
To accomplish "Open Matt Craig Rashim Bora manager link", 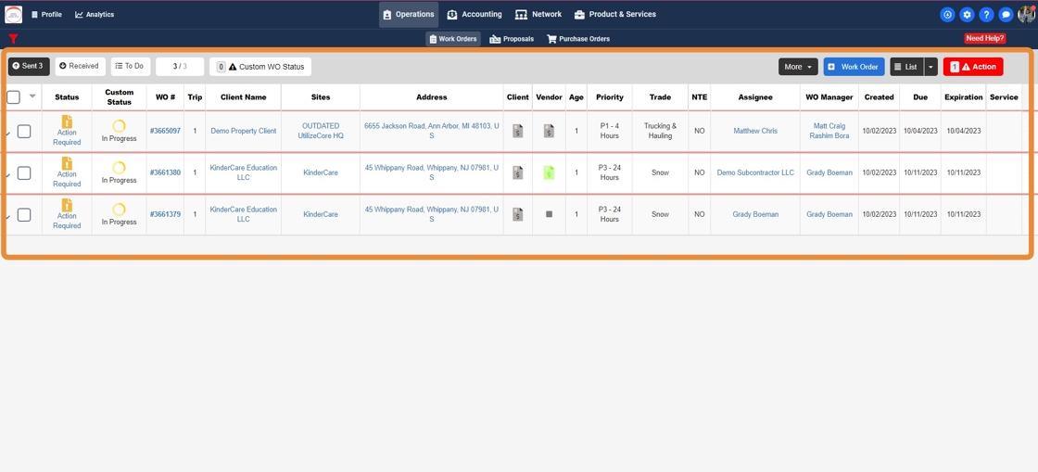I will (829, 131).
